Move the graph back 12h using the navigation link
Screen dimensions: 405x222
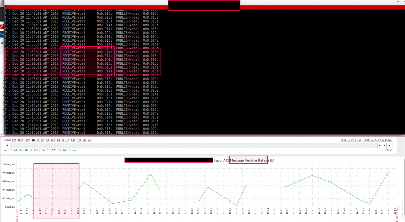[x=25, y=150]
